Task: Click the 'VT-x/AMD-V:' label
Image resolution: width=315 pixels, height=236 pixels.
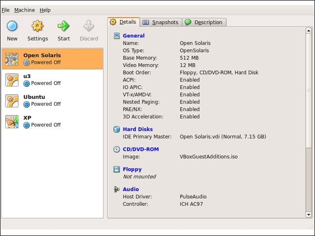Action: (137, 94)
